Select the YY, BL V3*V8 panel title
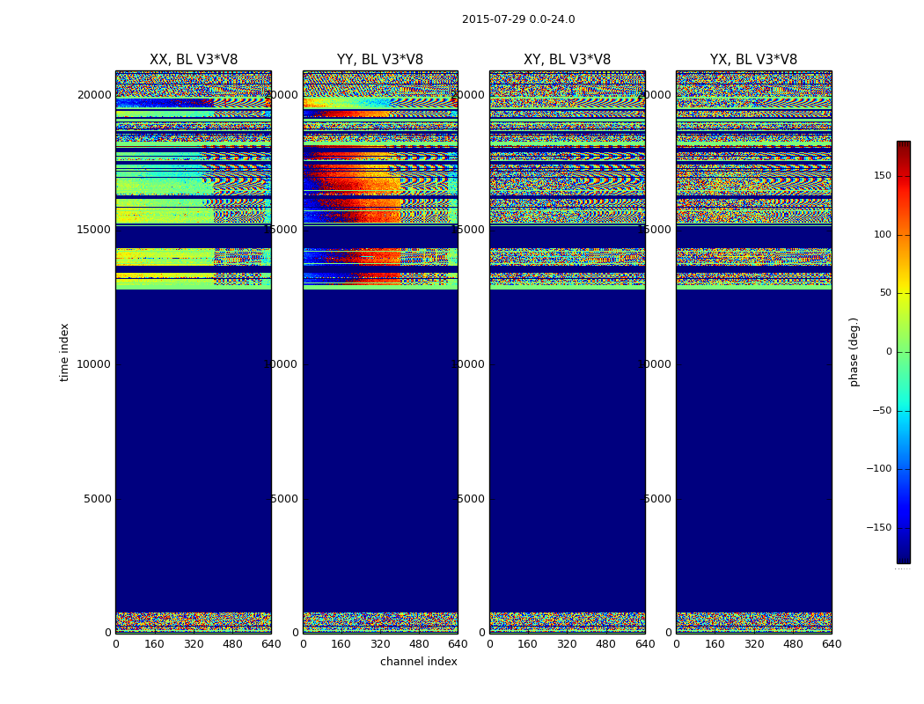The height and width of the screenshot is (704, 924). [380, 60]
